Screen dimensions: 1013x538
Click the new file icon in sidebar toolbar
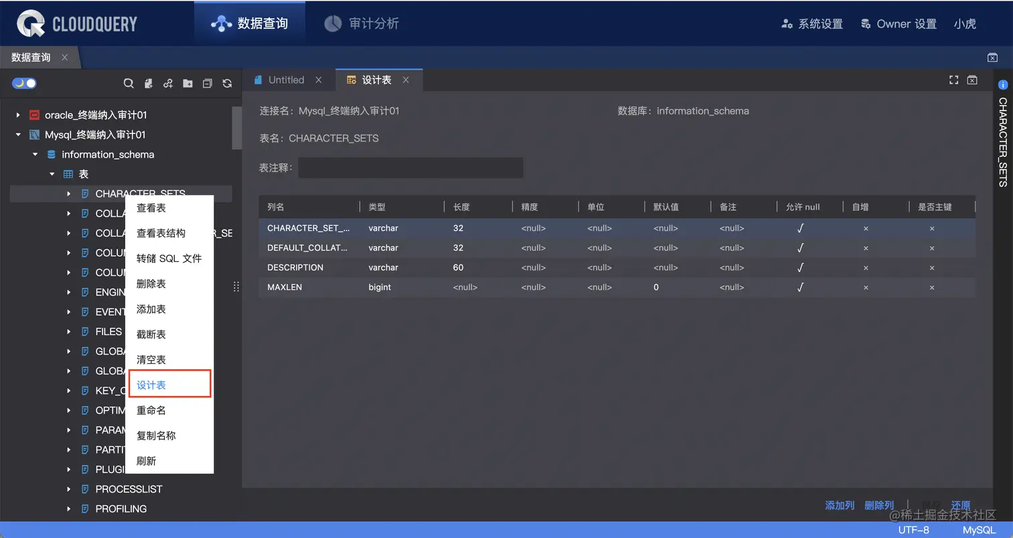[x=149, y=83]
